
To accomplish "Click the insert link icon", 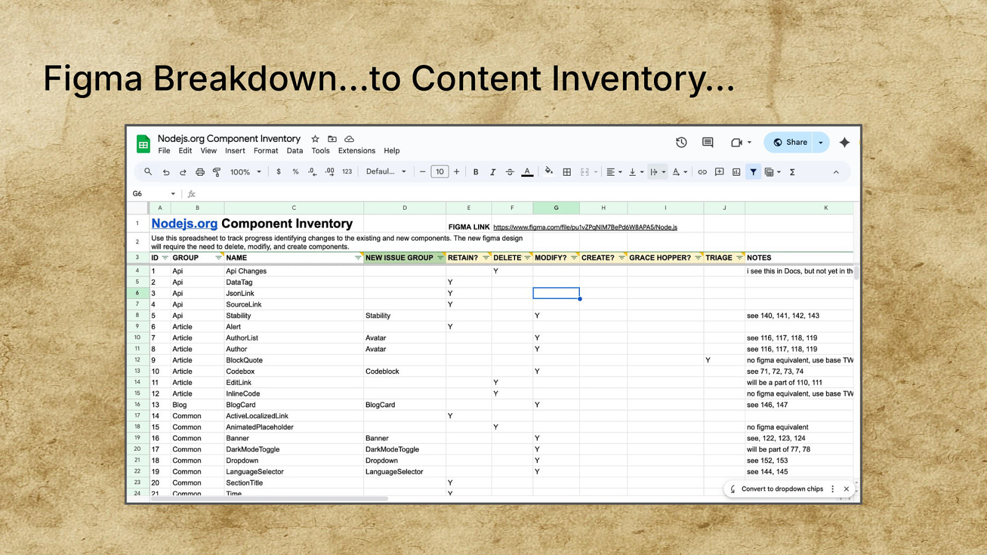I will [702, 172].
